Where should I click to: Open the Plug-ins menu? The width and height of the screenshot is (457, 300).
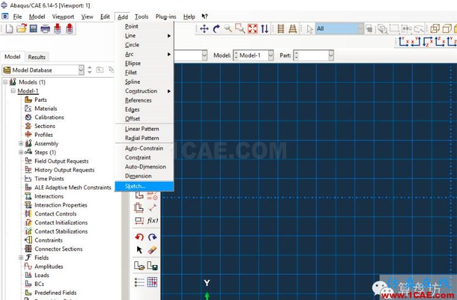(x=166, y=16)
